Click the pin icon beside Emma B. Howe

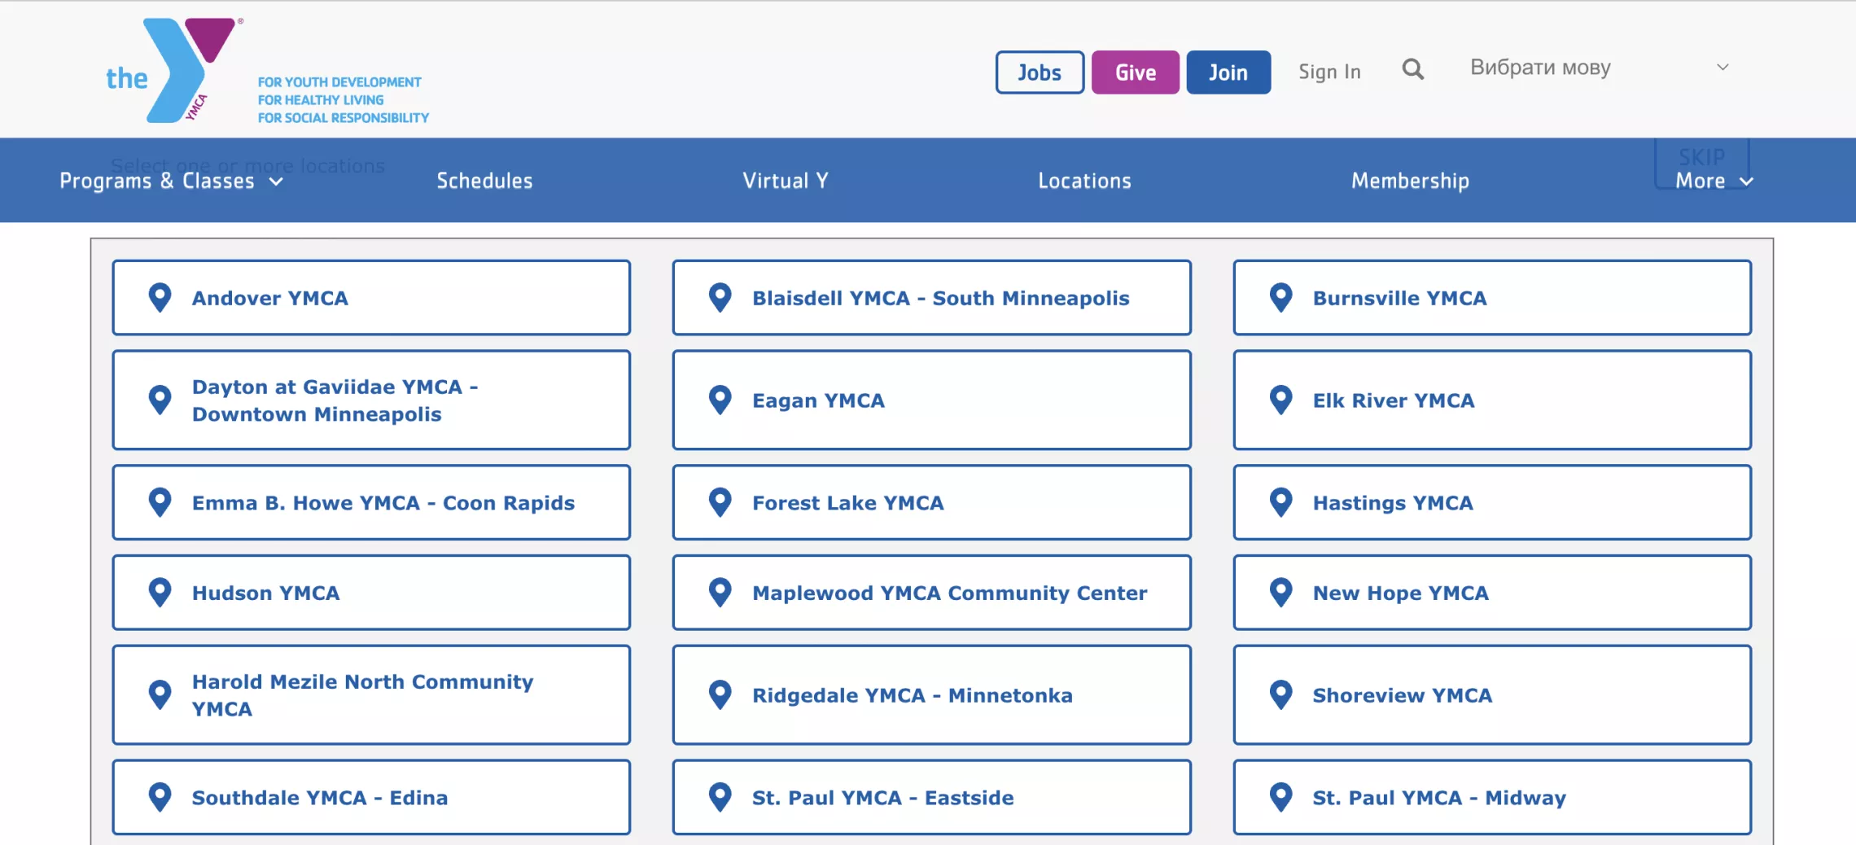[x=160, y=503]
